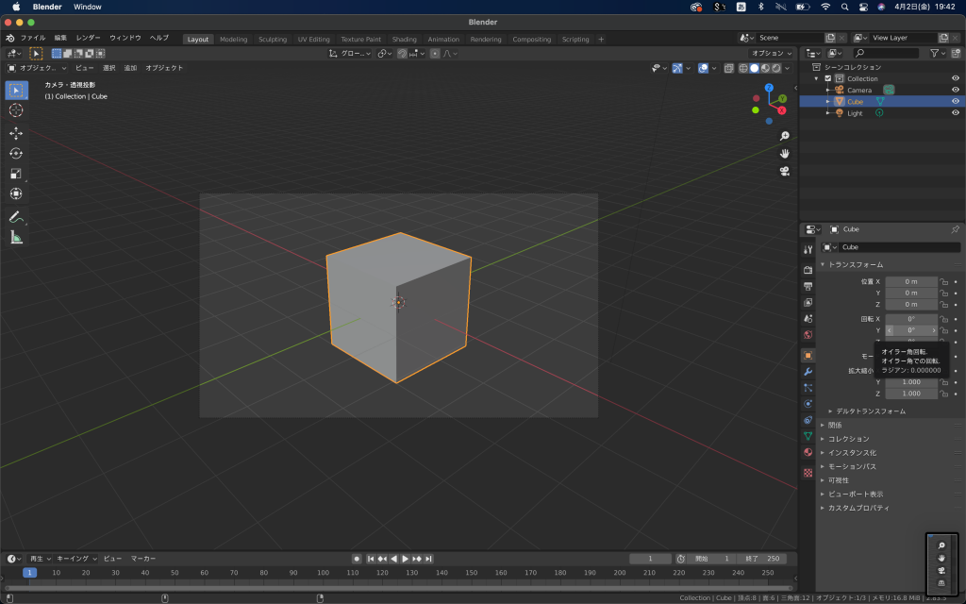The width and height of the screenshot is (966, 604).
Task: Open the View Layer properties tab
Action: tap(808, 302)
